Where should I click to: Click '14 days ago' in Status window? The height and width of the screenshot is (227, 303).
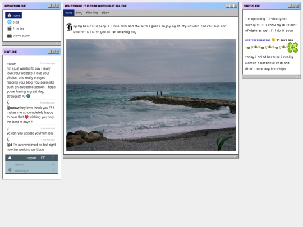tap(284, 40)
